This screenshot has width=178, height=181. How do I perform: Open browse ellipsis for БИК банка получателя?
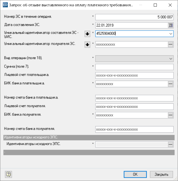pos(170,115)
